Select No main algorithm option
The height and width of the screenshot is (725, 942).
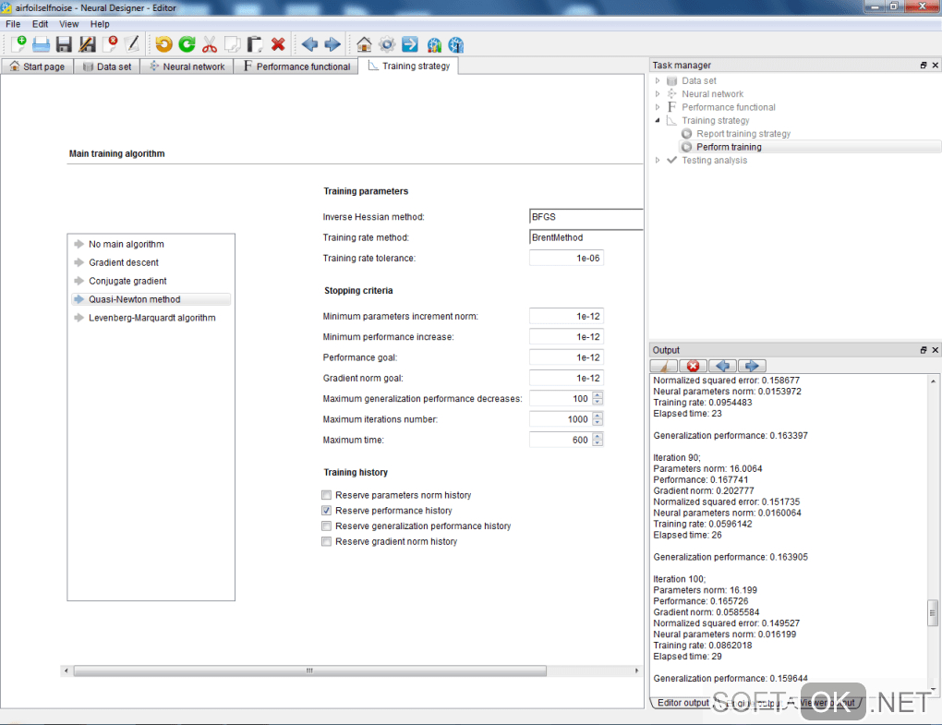pyautogui.click(x=151, y=244)
